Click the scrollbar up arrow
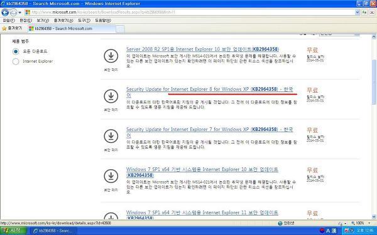 (x=374, y=37)
